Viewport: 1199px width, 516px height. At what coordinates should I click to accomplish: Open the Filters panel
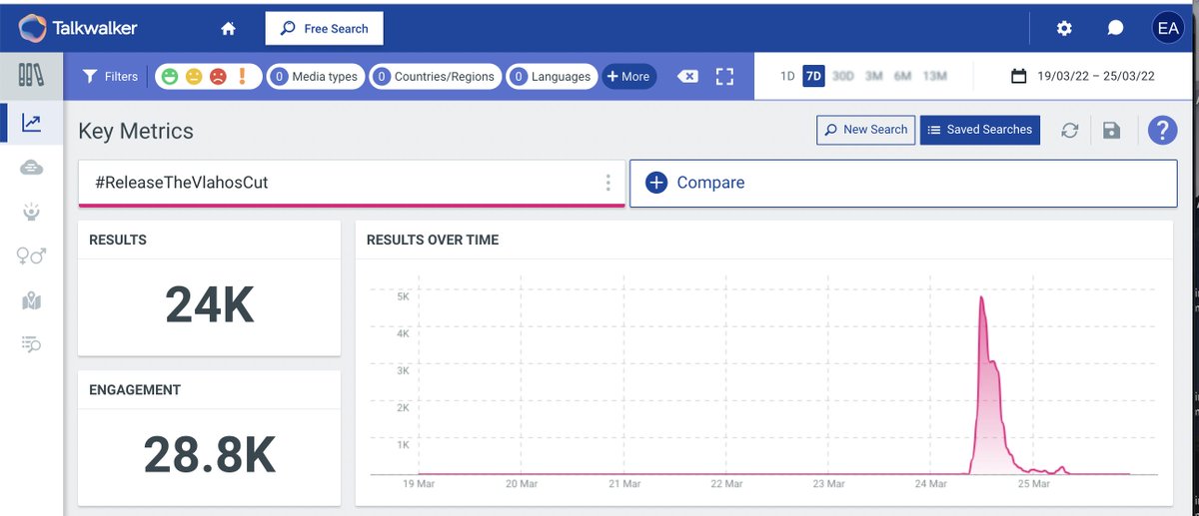tap(110, 76)
